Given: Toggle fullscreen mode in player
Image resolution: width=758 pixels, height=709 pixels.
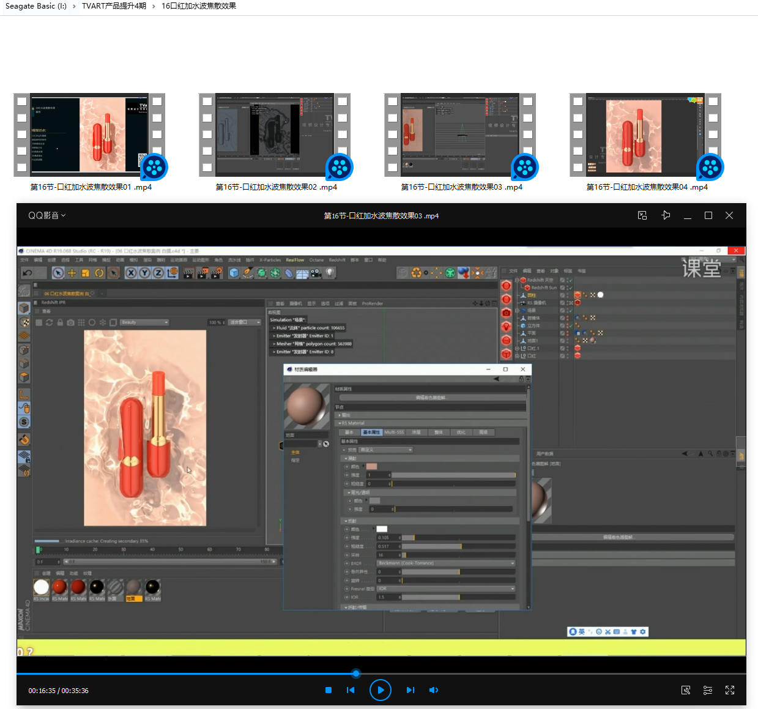Looking at the screenshot, I should 730,690.
